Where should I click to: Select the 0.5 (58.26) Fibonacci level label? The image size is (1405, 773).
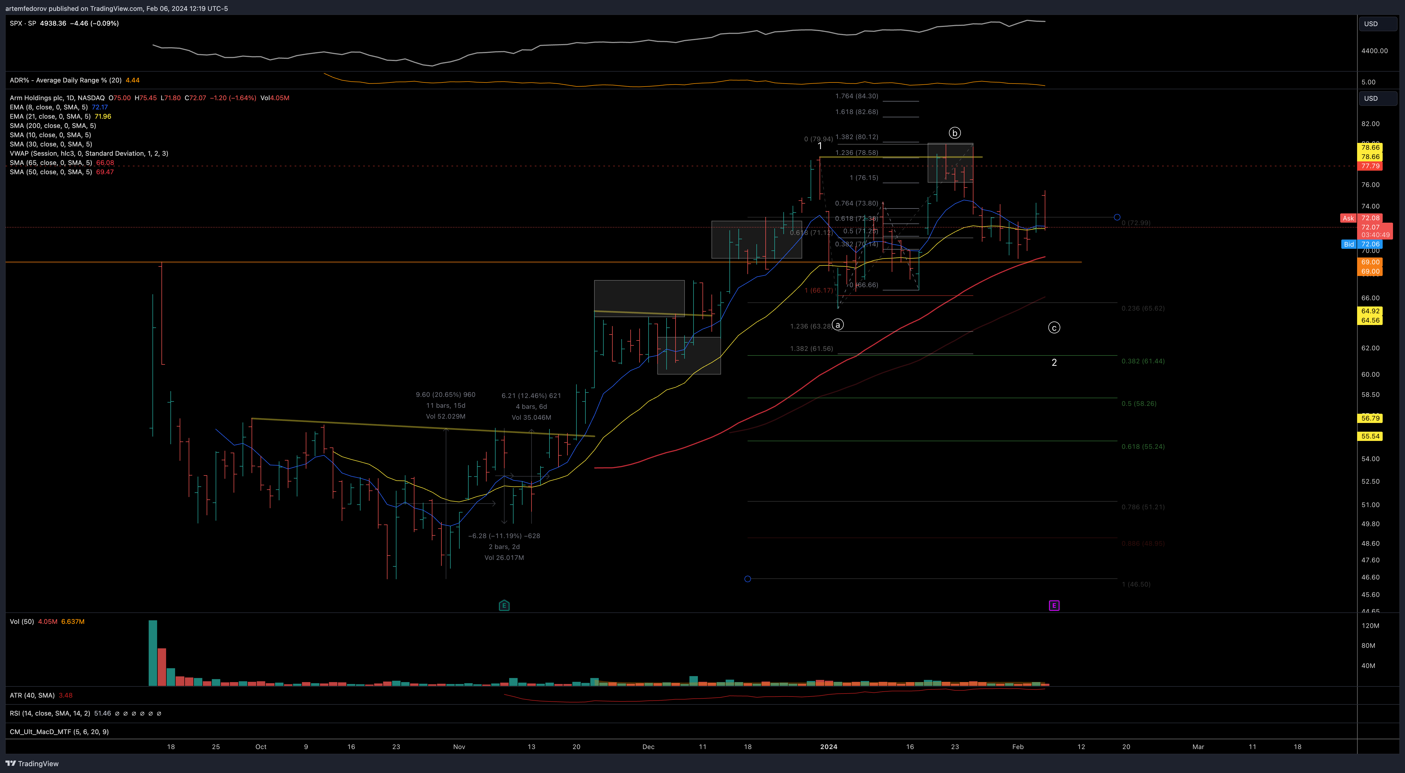click(1139, 404)
